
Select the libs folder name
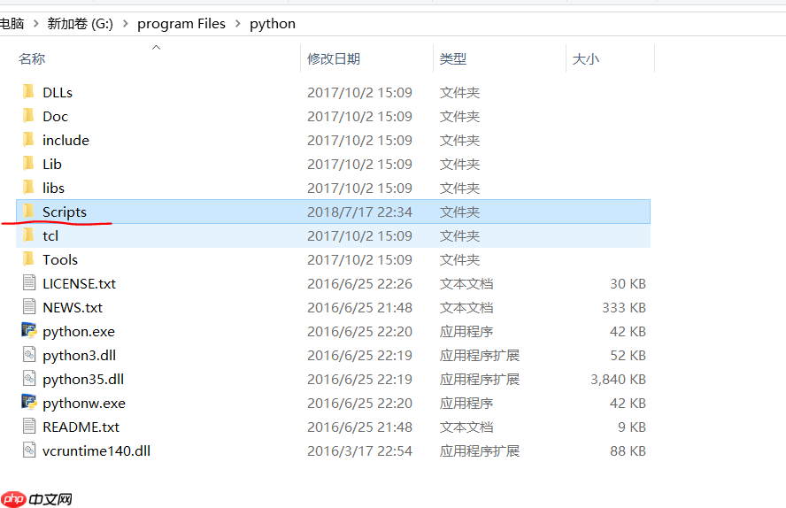point(54,189)
